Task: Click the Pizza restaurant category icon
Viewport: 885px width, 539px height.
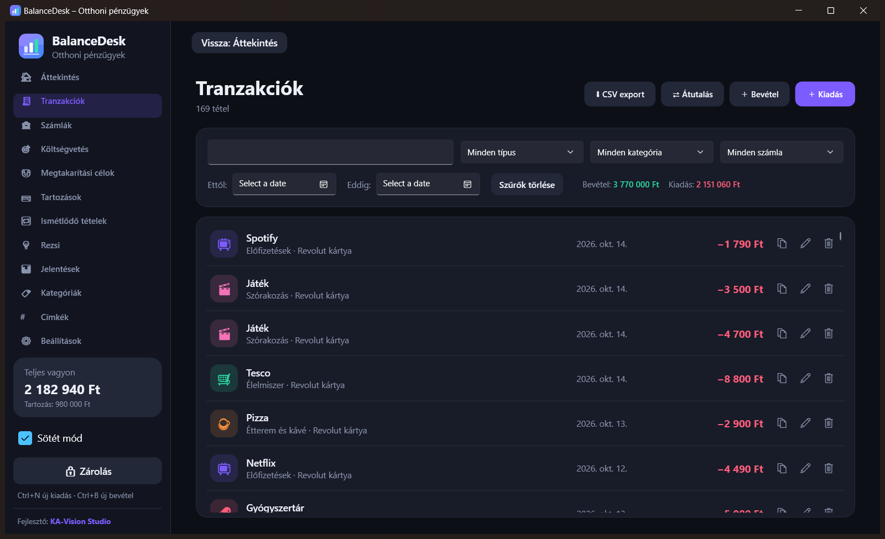Action: click(224, 423)
